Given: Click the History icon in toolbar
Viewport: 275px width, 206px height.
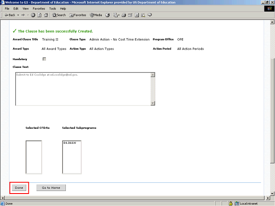Looking at the screenshot, I should coord(107,15).
